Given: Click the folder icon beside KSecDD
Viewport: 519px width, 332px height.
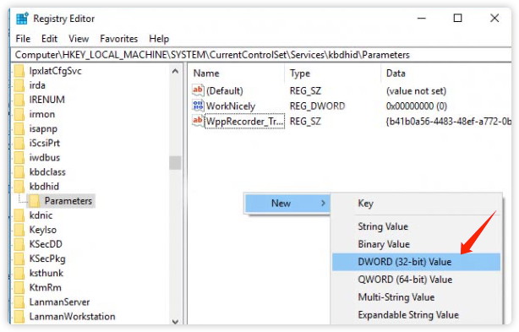Looking at the screenshot, I should click(19, 244).
